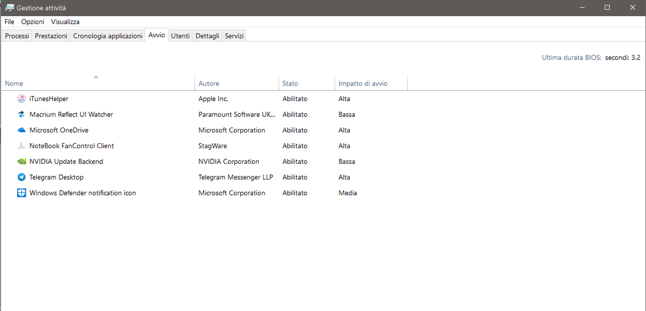Open the File menu
Image resolution: width=646 pixels, height=311 pixels.
click(x=10, y=22)
